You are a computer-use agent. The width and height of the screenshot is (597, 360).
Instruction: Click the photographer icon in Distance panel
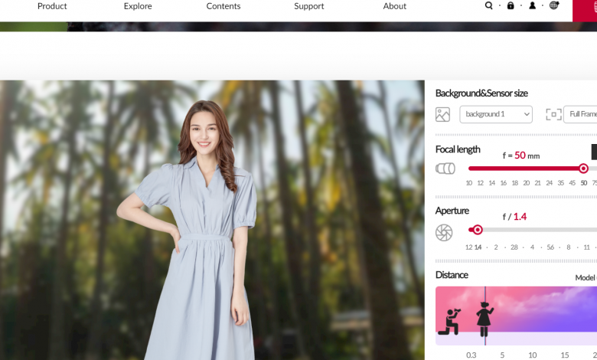[x=449, y=322]
